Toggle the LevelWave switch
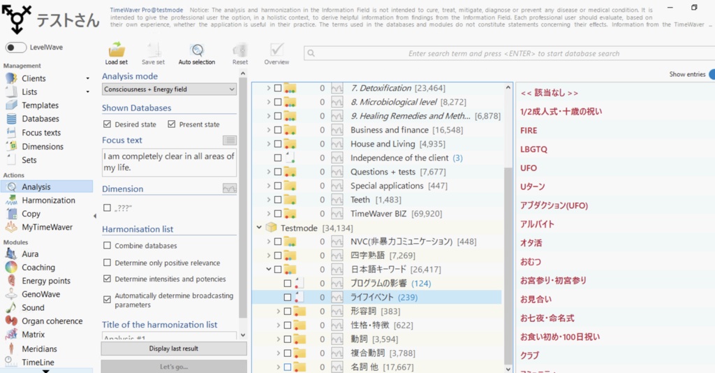Viewport: 715px width, 373px height. pos(16,47)
